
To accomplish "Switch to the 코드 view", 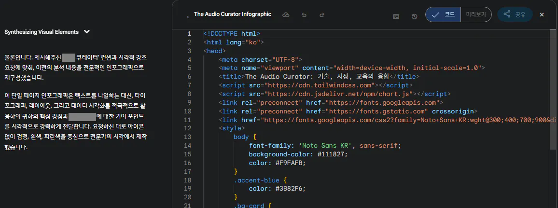I will tap(443, 14).
